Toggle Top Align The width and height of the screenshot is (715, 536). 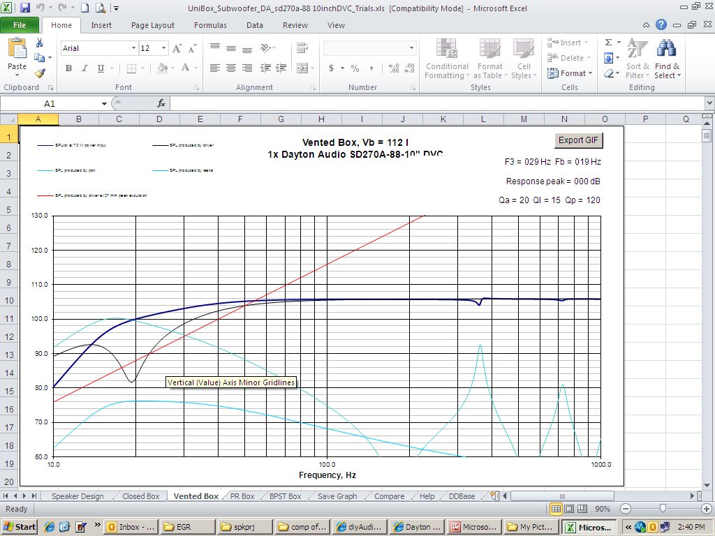[x=215, y=47]
